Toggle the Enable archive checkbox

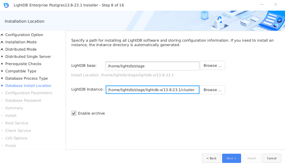click(x=74, y=113)
